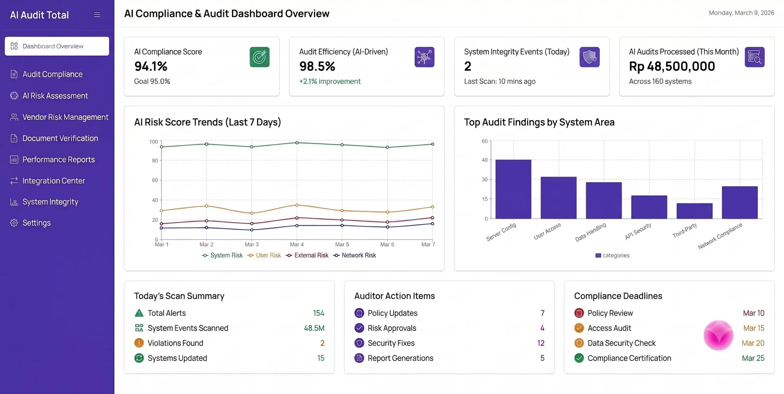
Task: Click the Systems Updated refresh icon
Action: click(139, 358)
